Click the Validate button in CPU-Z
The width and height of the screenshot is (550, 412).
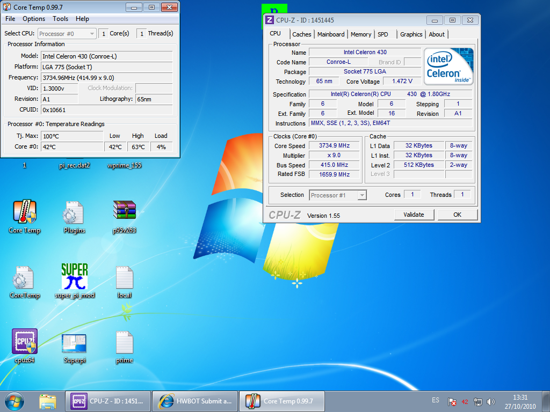click(414, 215)
